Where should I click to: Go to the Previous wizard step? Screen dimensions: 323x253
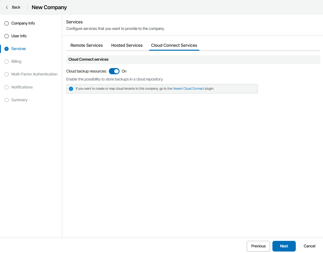[x=258, y=246]
